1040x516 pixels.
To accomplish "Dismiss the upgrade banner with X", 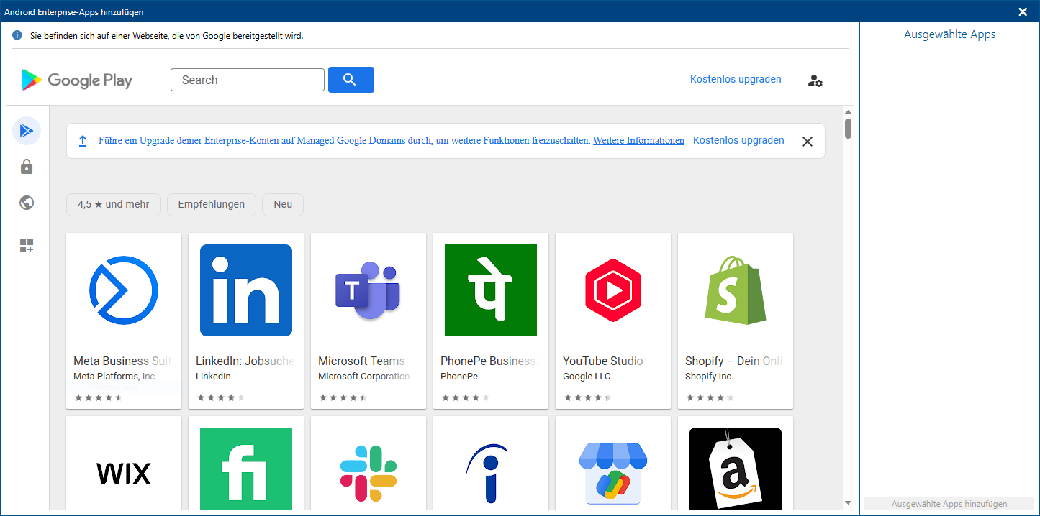I will tap(807, 142).
